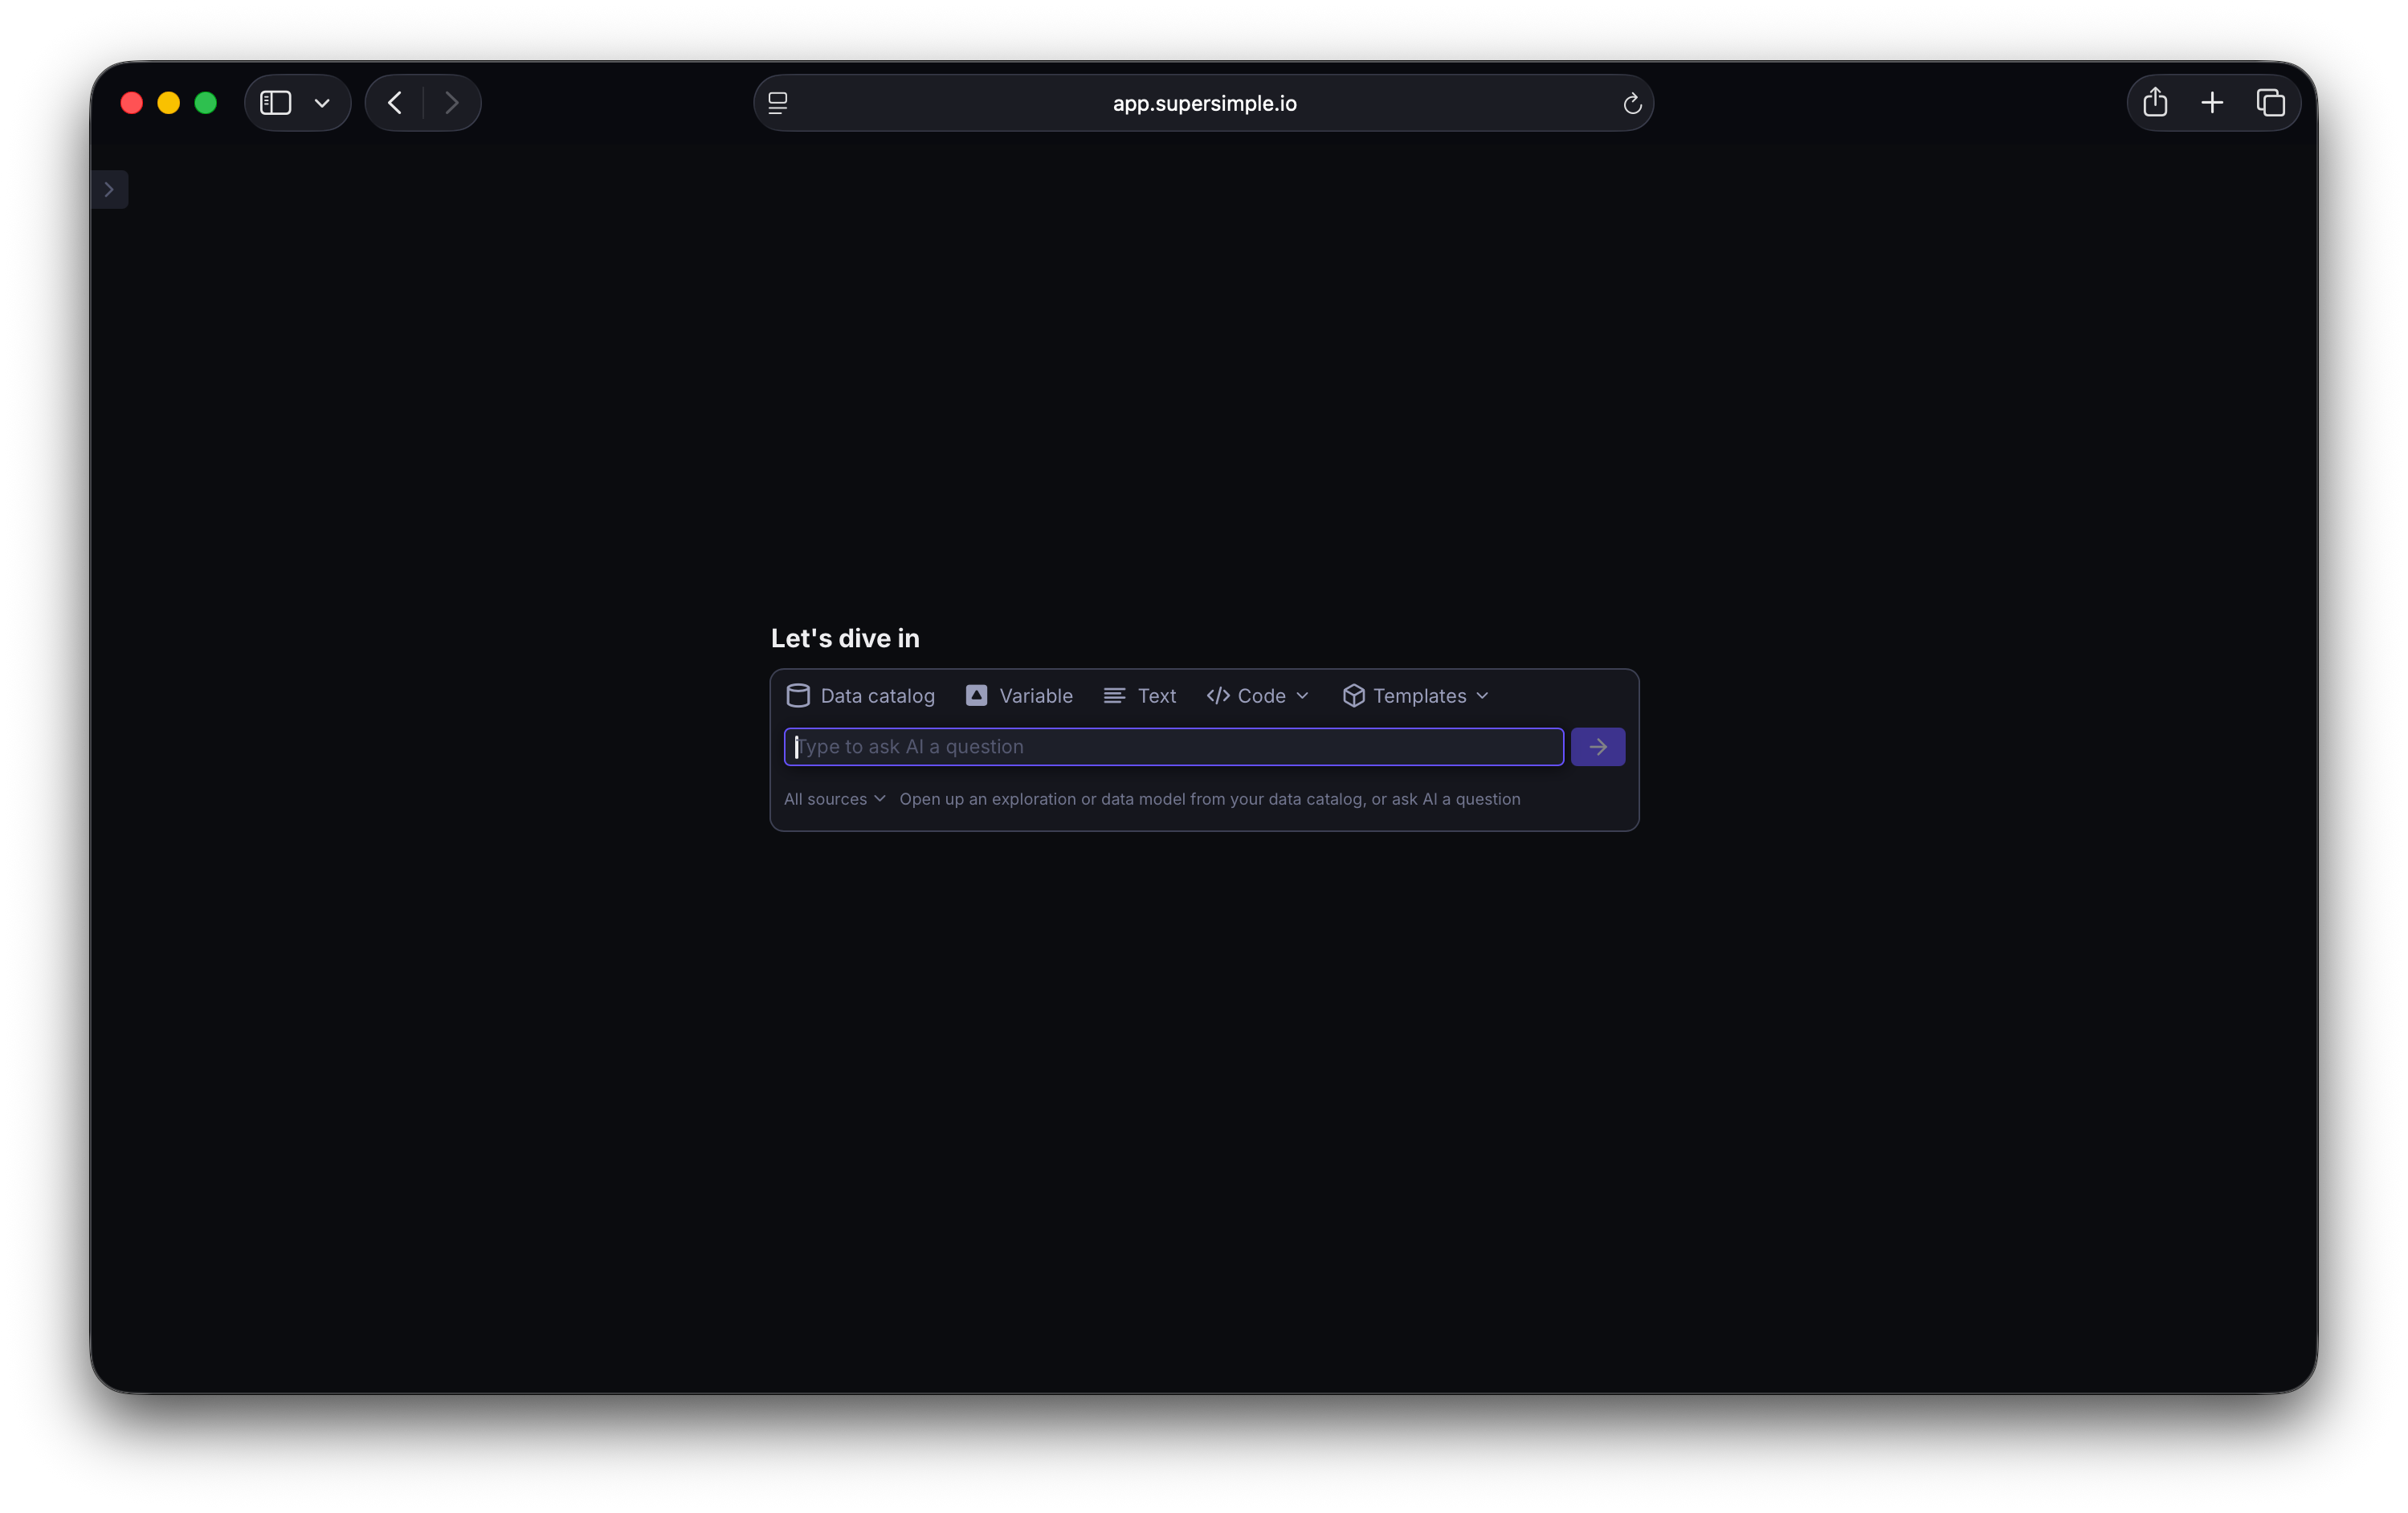
Task: Expand the Code dropdown chevron
Action: pos(1302,695)
